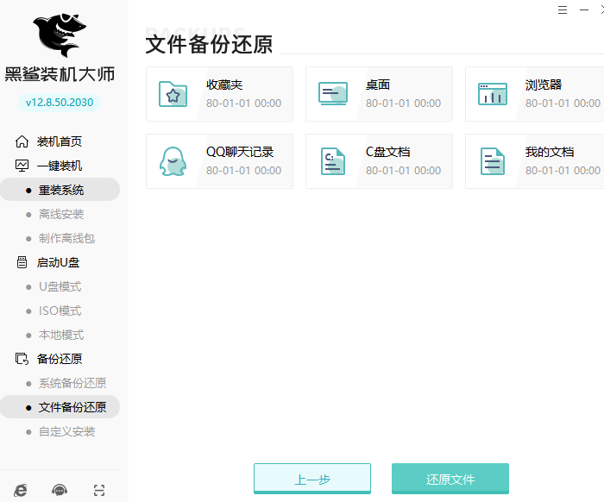Click the black shark logo

point(60,35)
